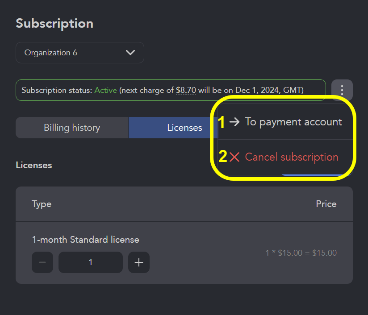Image resolution: width=368 pixels, height=315 pixels.
Task: Click the arrow icon beside To payment account
Action: (234, 122)
